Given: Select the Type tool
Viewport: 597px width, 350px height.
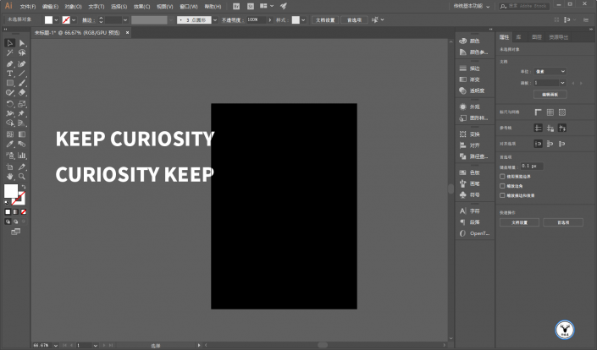Looking at the screenshot, I should [x=10, y=74].
